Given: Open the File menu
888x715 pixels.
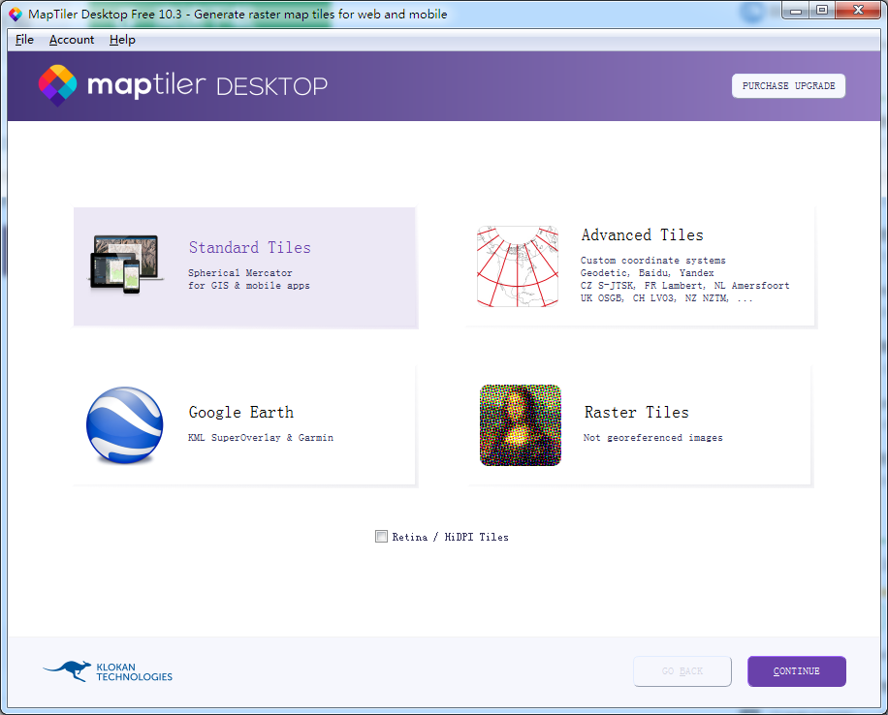Looking at the screenshot, I should (x=24, y=40).
